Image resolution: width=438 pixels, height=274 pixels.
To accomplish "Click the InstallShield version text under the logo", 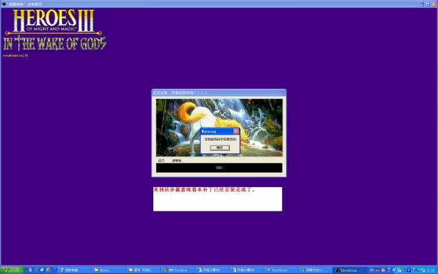I will click(x=16, y=56).
